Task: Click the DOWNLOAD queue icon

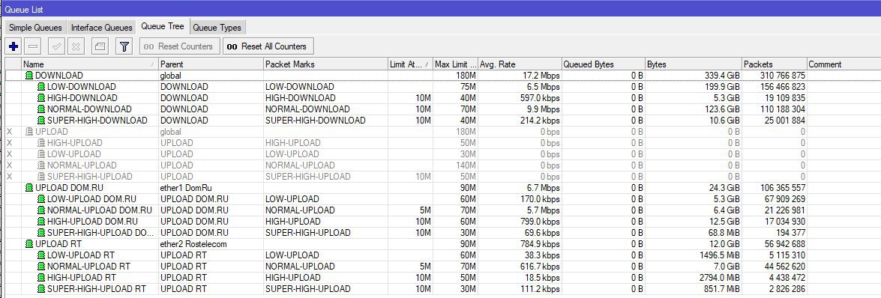Action: (29, 75)
